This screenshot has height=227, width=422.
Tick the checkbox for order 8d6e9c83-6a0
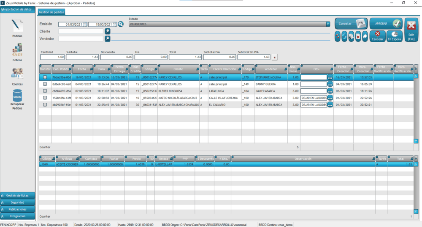45,84
